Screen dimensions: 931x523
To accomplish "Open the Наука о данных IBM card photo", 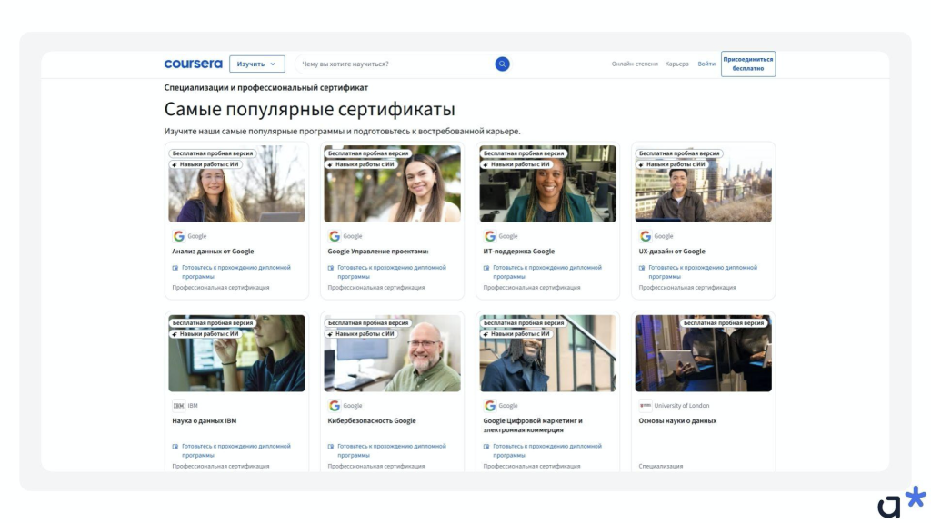I will point(237,353).
